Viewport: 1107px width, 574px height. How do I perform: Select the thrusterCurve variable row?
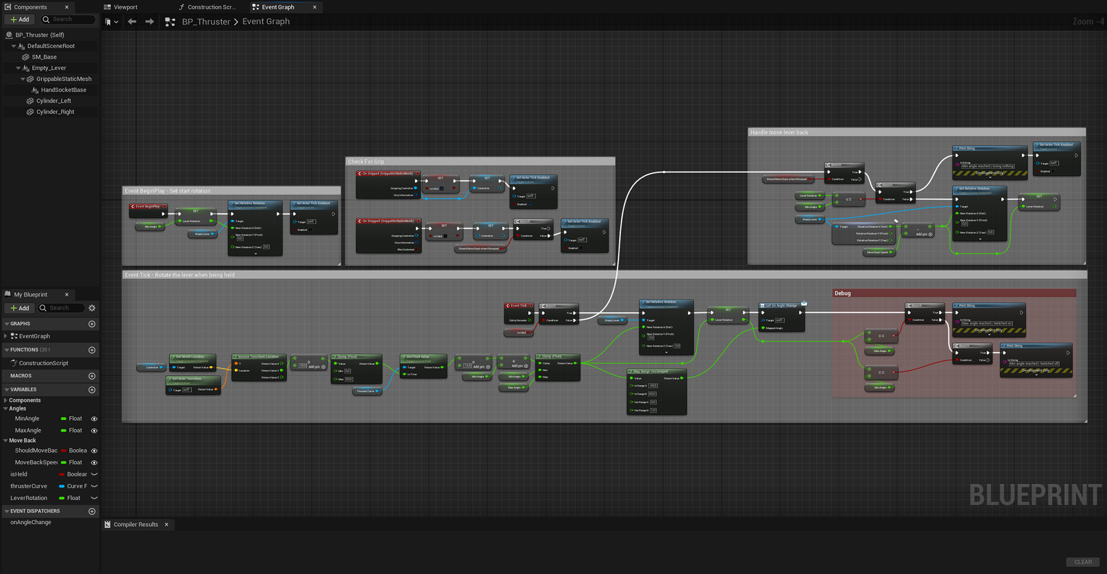[50, 486]
